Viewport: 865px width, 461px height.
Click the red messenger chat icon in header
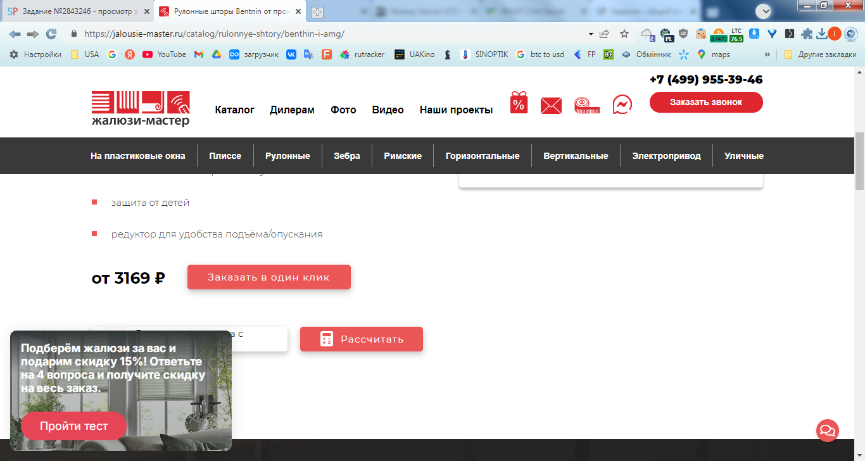click(x=622, y=104)
